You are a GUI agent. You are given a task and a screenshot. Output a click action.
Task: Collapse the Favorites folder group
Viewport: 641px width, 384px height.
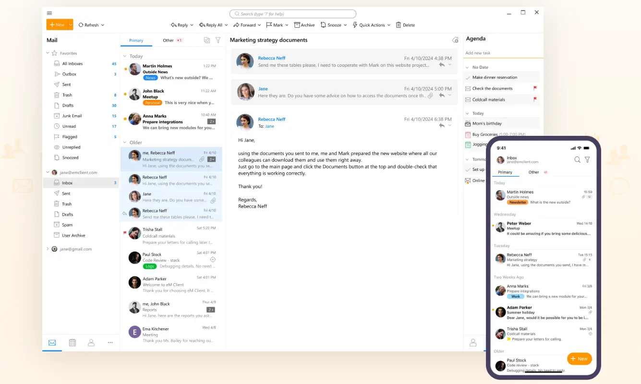[48, 53]
